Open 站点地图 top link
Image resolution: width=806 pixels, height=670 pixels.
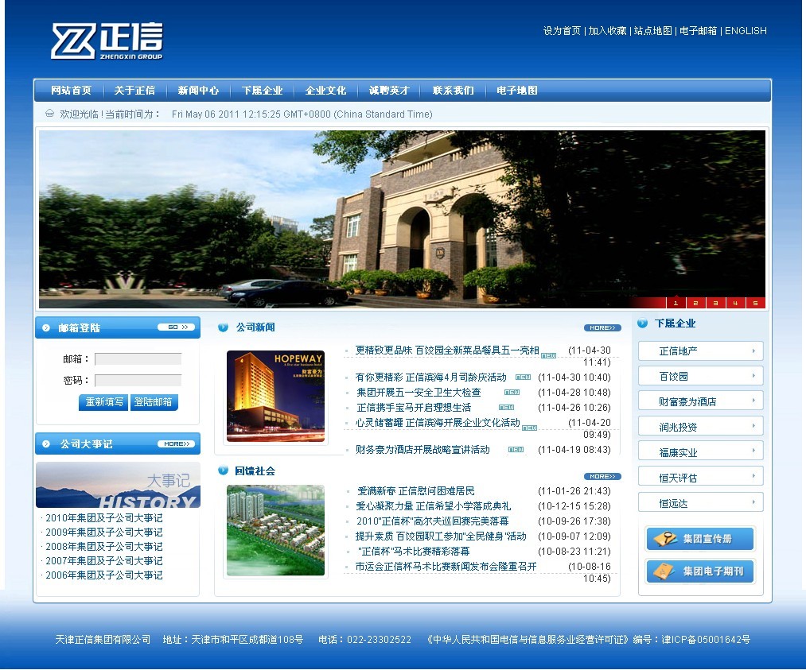tap(652, 31)
